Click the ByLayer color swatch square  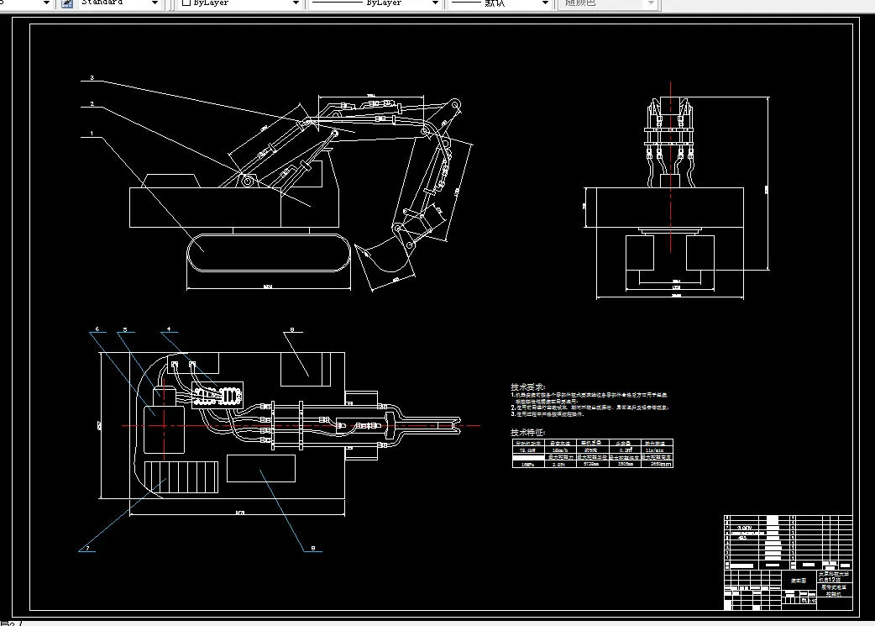coord(186,3)
